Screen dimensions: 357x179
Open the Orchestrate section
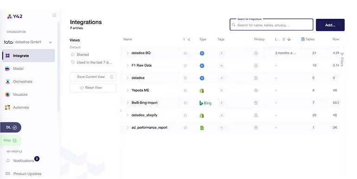[x=19, y=82]
